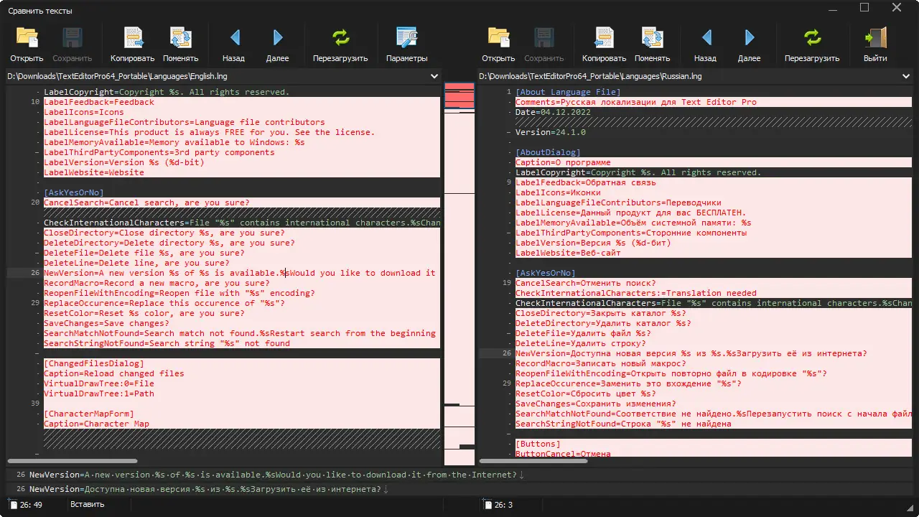Click the Вставить insert mode status indicator

point(87,504)
